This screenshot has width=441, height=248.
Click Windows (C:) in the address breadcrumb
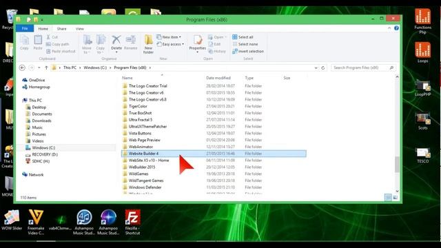[95, 68]
